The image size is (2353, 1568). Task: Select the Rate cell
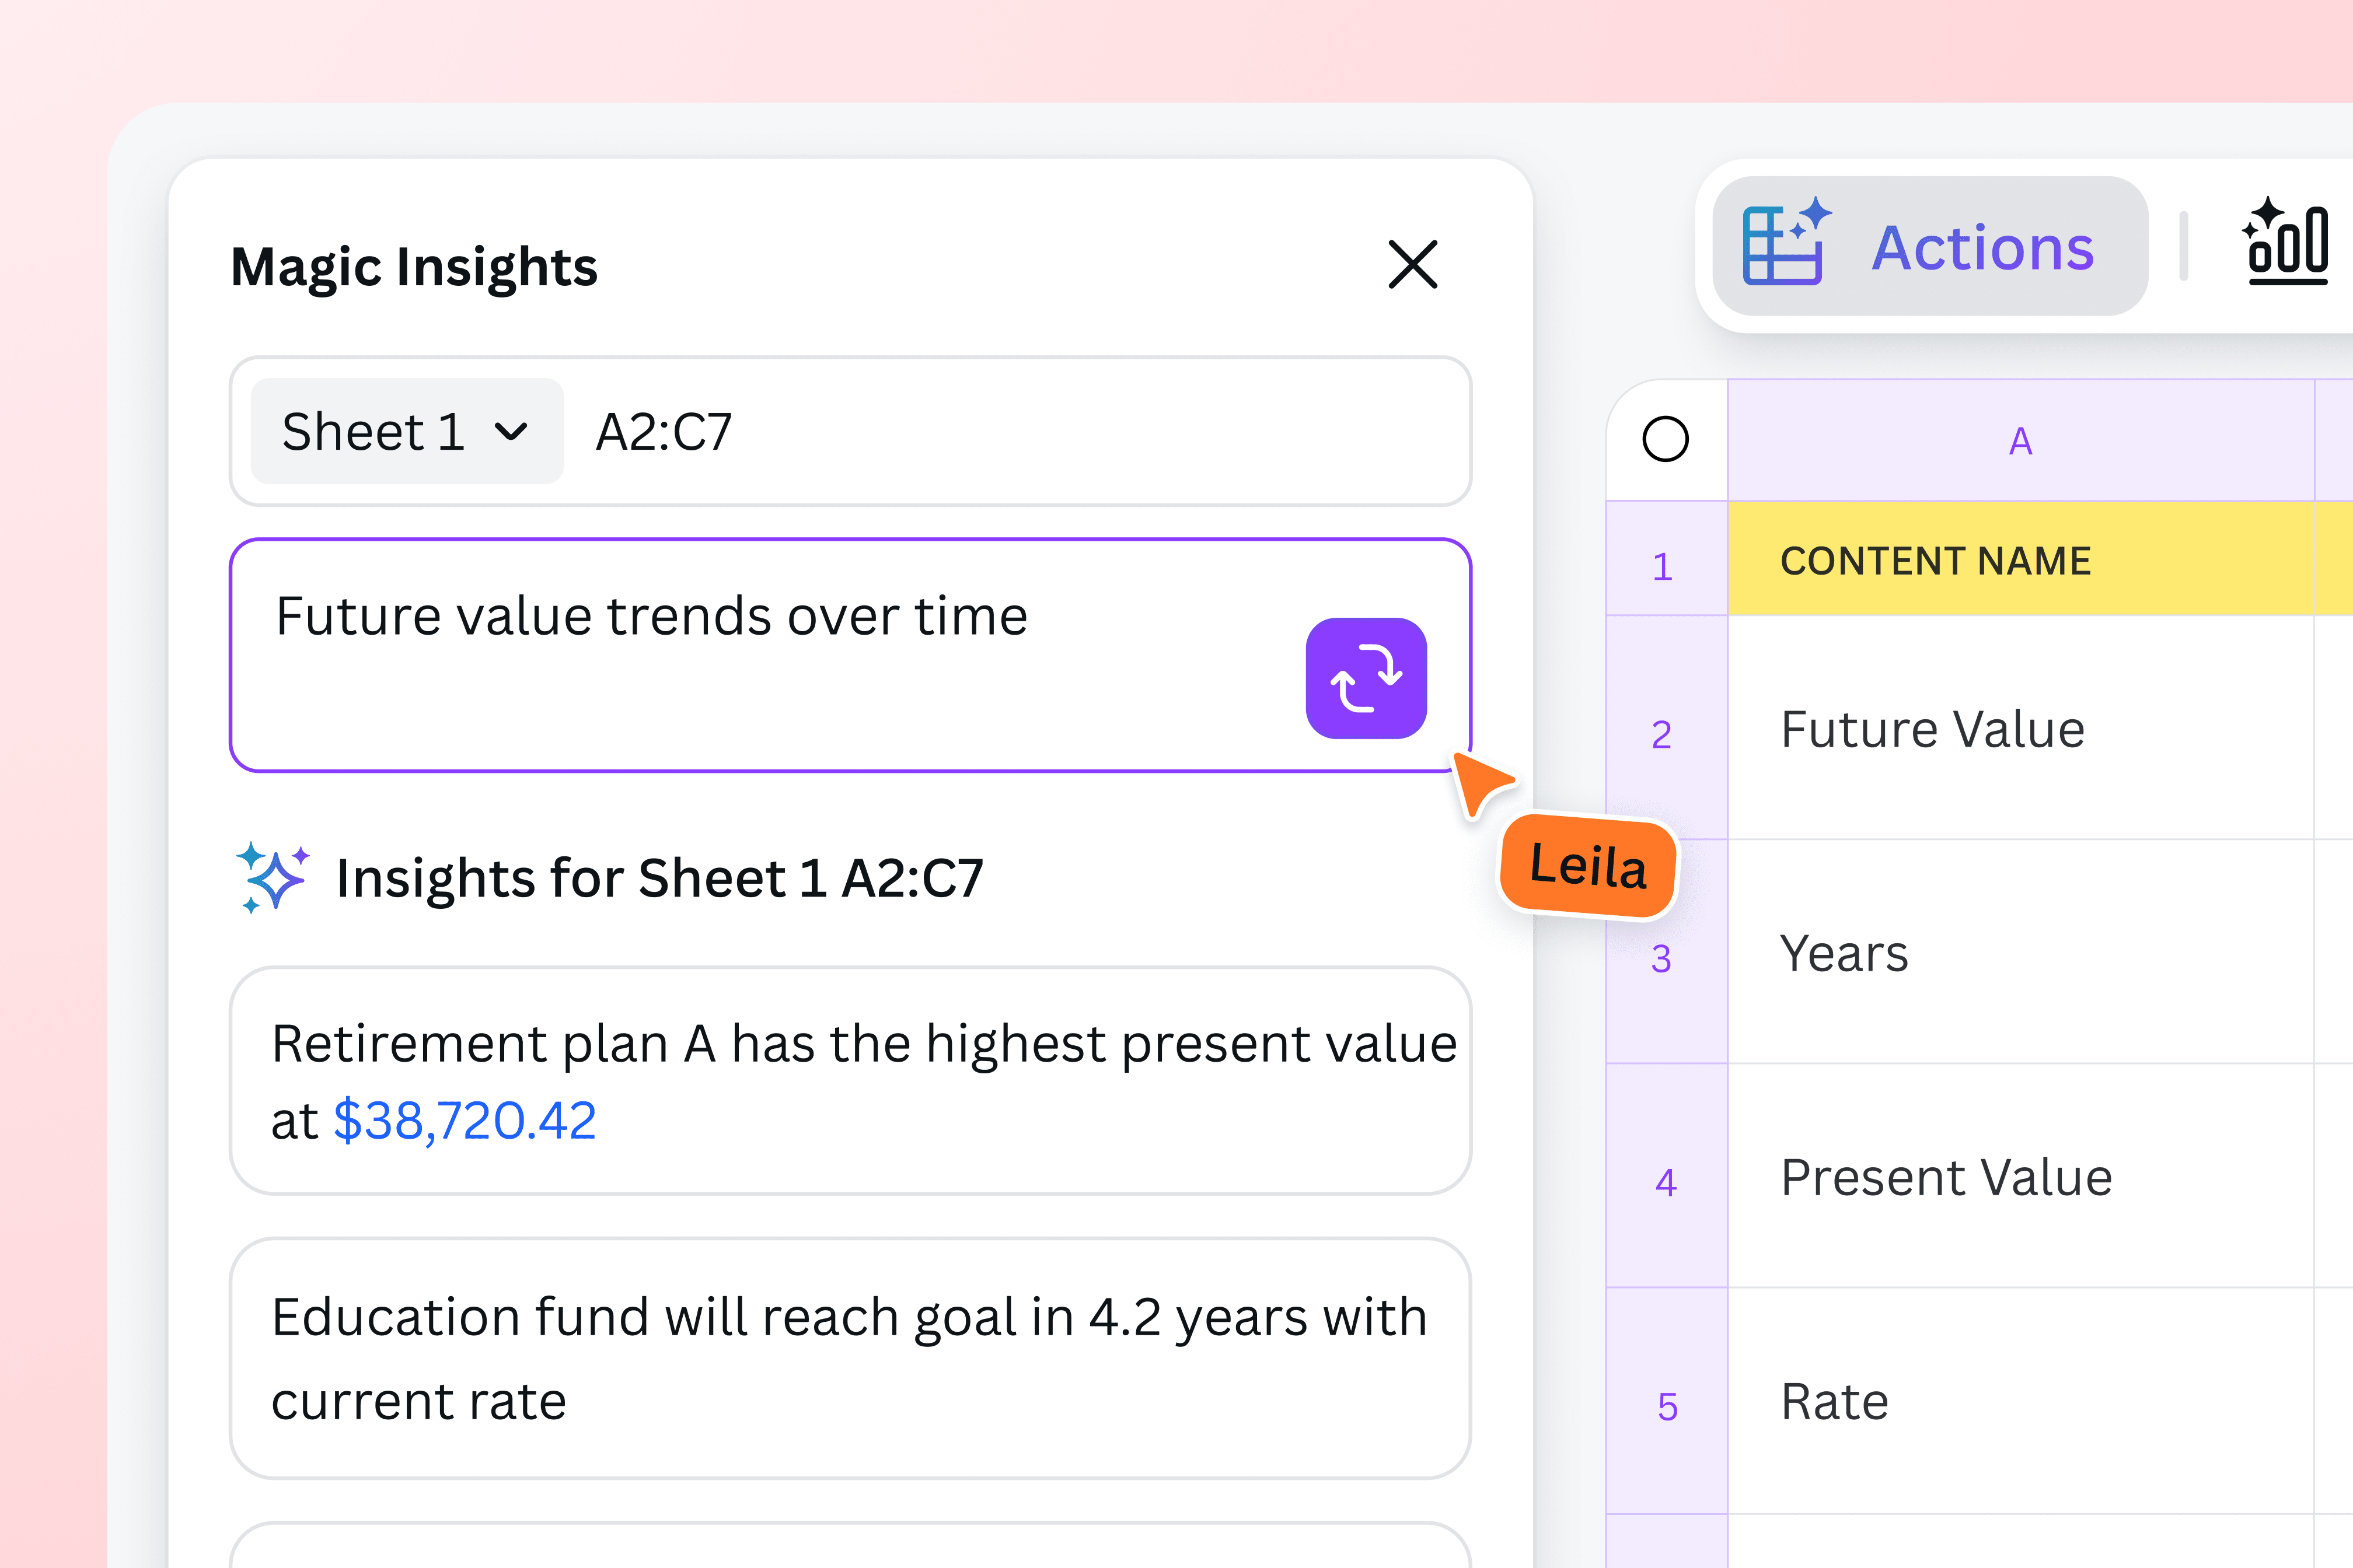1834,1400
